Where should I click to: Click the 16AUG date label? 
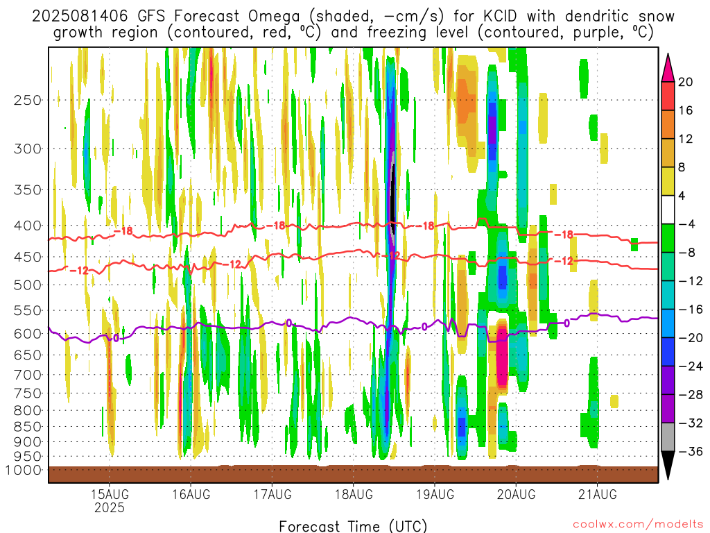tap(191, 494)
